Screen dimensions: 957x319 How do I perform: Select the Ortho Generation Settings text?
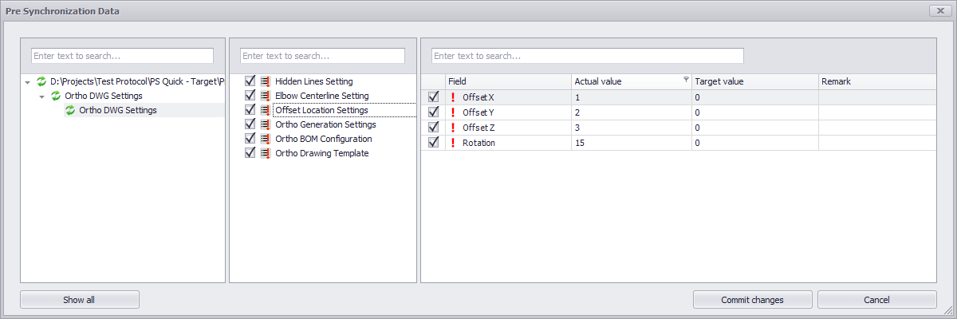[325, 124]
